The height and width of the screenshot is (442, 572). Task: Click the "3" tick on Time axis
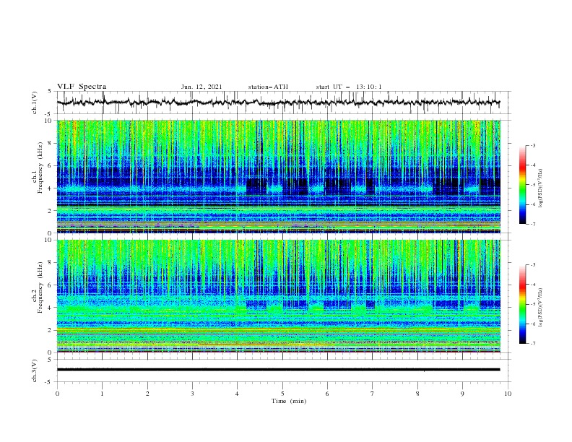[192, 394]
